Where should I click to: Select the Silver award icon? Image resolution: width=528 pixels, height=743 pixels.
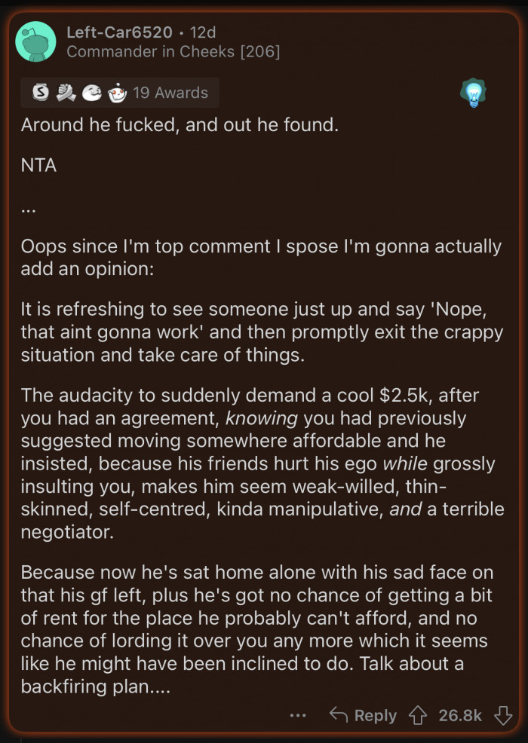pyautogui.click(x=41, y=92)
